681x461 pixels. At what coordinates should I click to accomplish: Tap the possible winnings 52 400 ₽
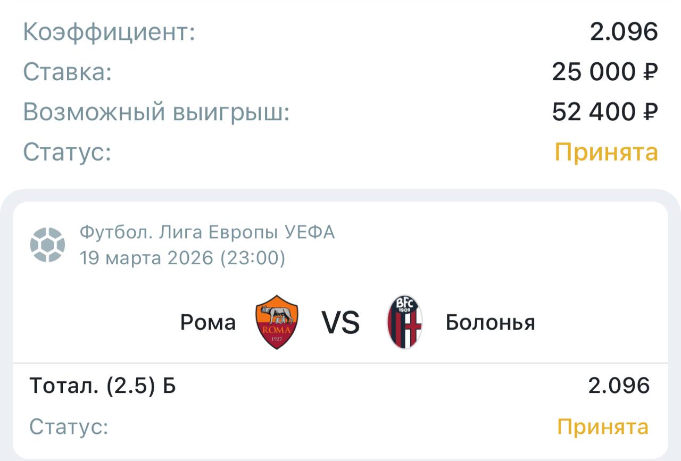pyautogui.click(x=605, y=112)
